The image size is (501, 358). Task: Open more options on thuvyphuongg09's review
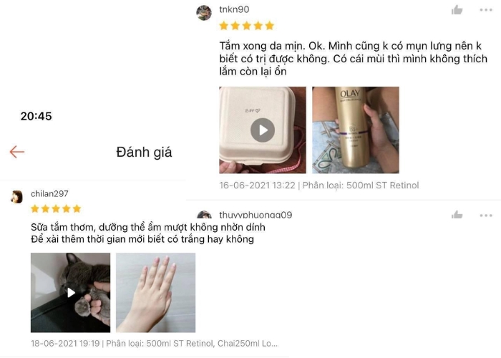[x=486, y=216]
